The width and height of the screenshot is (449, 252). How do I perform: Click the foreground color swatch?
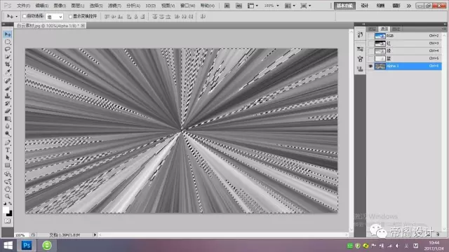pyautogui.click(x=6, y=210)
